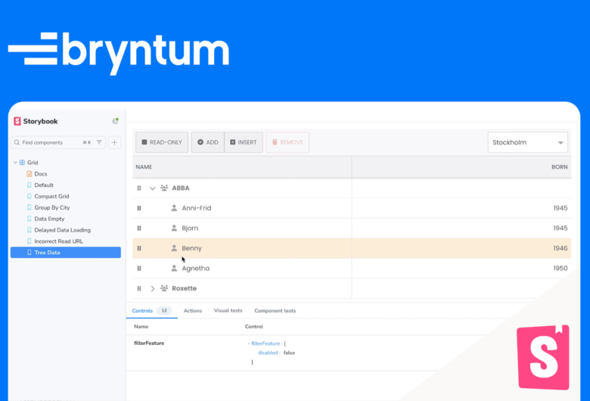Collapse the ABBA group row
The height and width of the screenshot is (401, 590).
(x=152, y=188)
